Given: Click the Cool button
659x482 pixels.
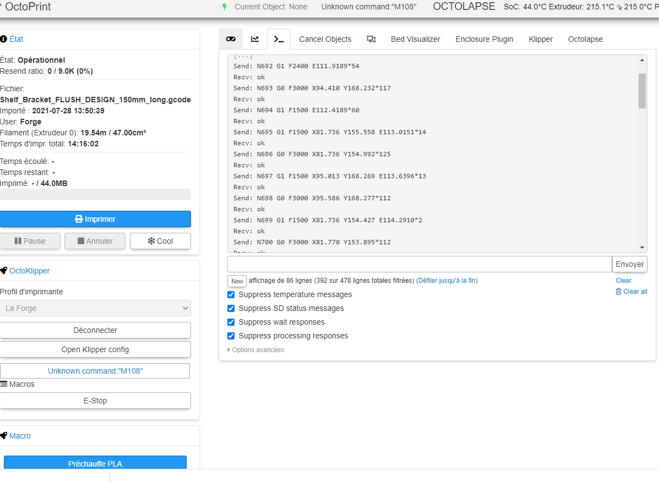Looking at the screenshot, I should pos(160,241).
